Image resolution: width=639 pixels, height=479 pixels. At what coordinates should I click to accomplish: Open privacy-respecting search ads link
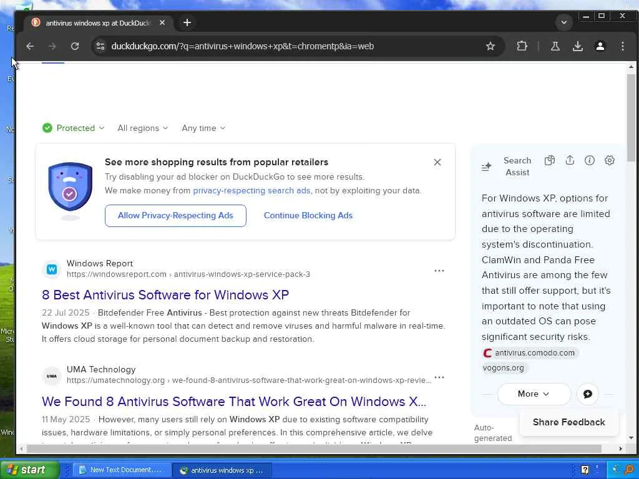tap(251, 191)
